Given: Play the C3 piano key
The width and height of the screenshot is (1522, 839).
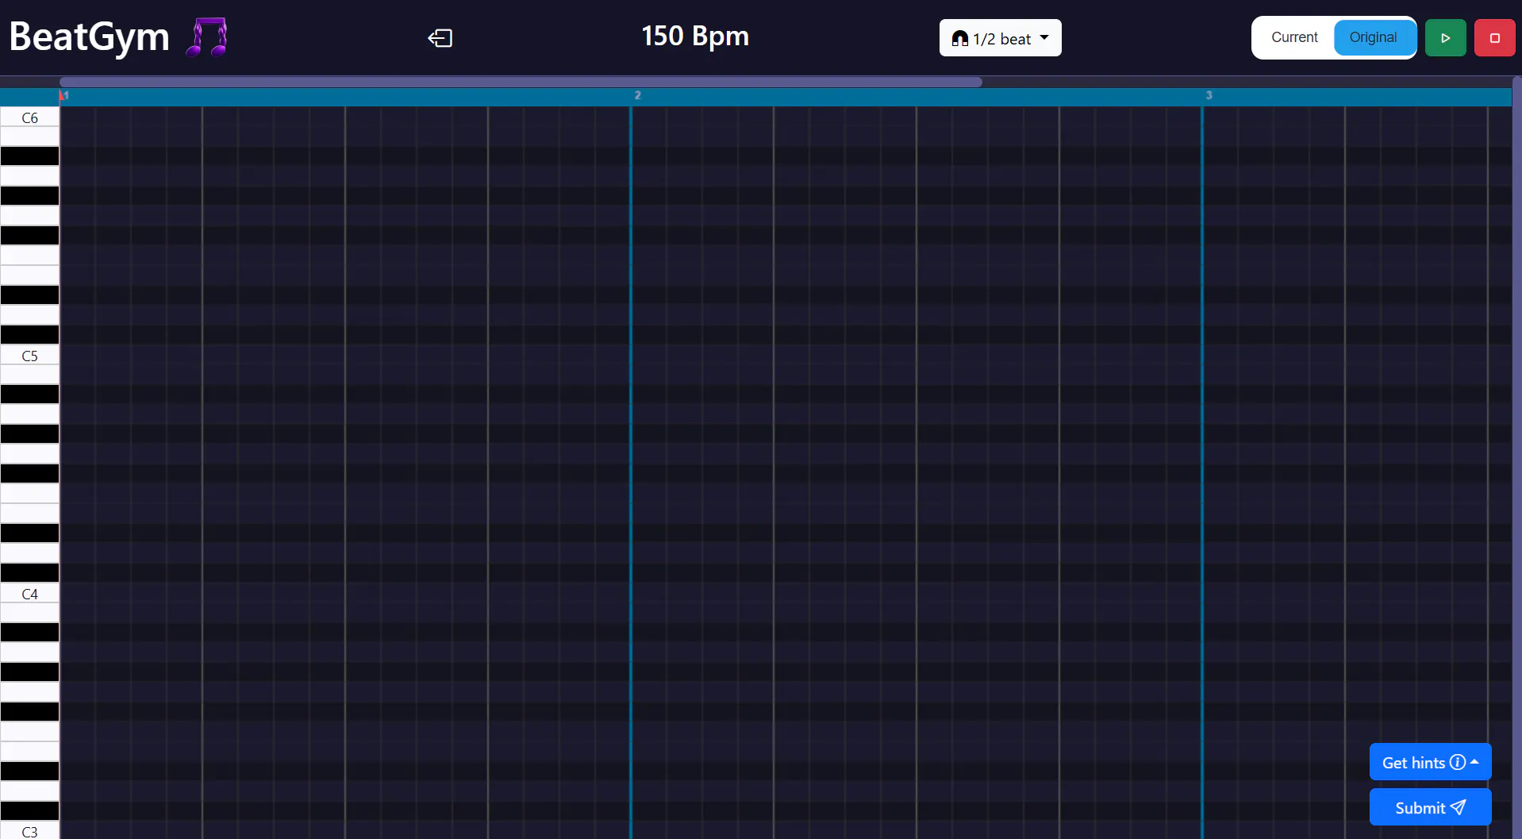Looking at the screenshot, I should 29,830.
